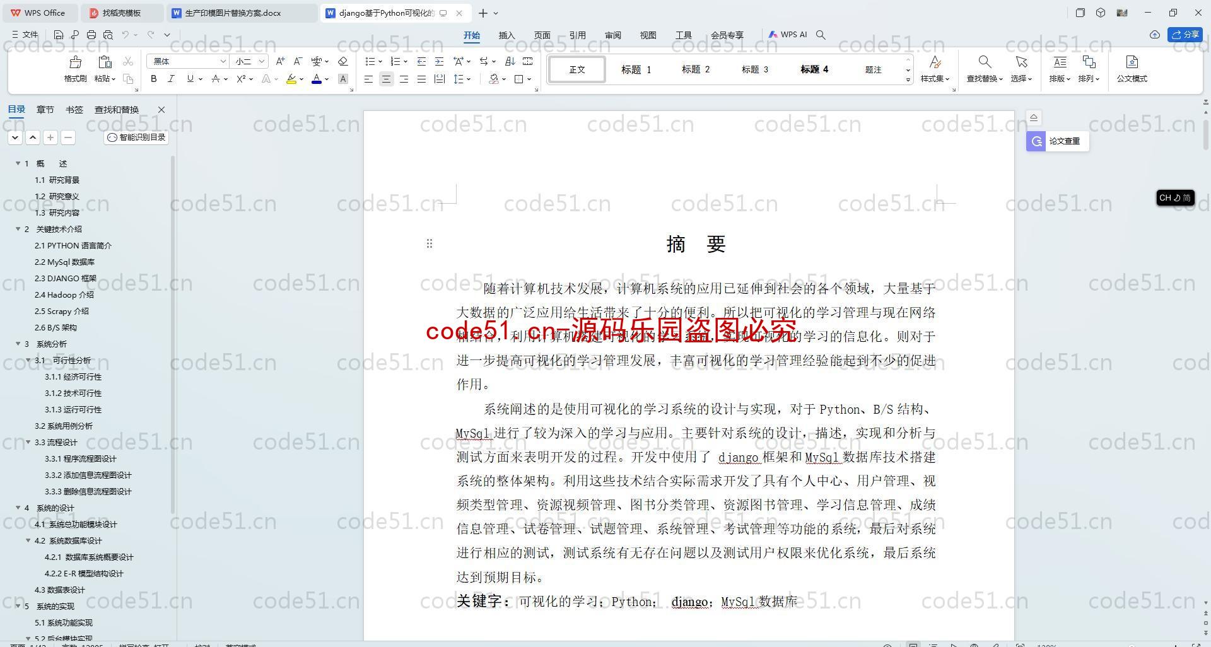Click the plus button in outline panel
Image resolution: width=1211 pixels, height=647 pixels.
click(50, 137)
